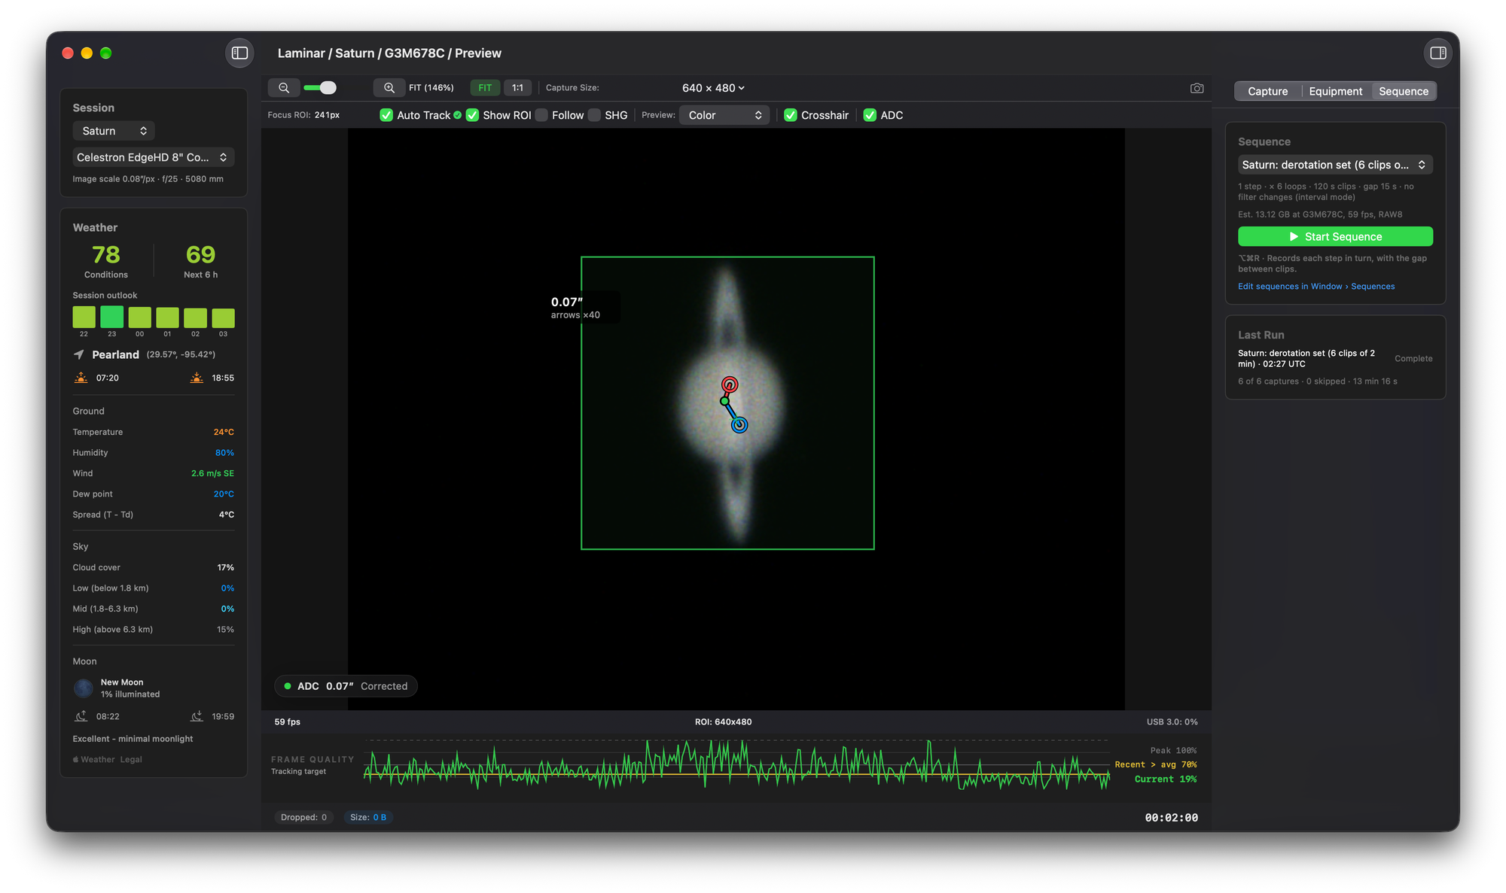
Task: Click the frame quality graph
Action: point(736,766)
